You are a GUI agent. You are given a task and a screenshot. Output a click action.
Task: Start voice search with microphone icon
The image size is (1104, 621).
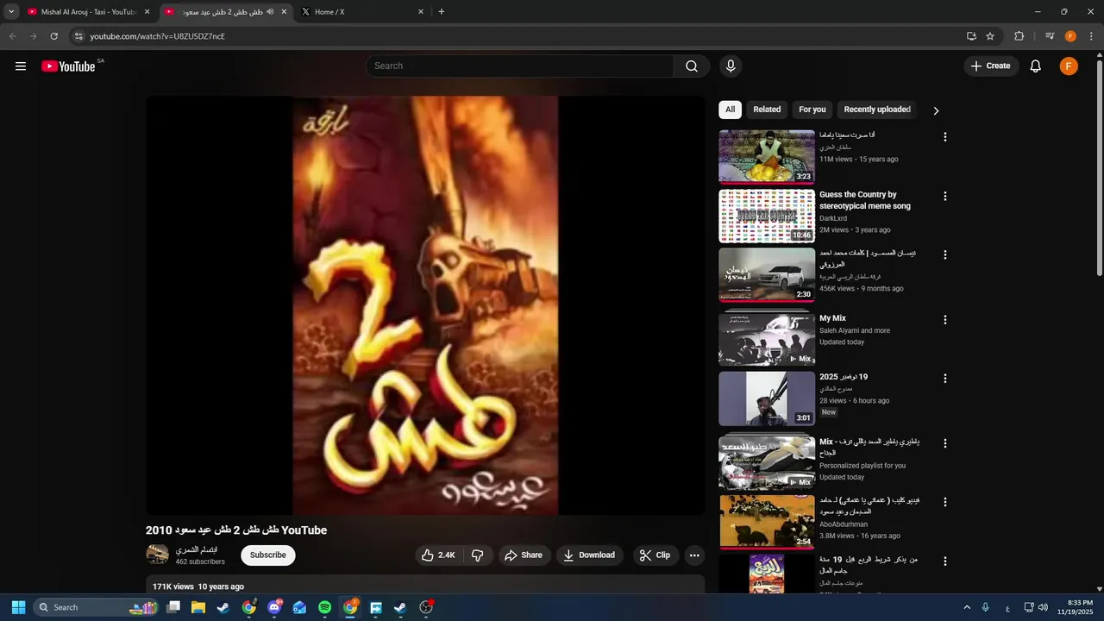tap(731, 66)
